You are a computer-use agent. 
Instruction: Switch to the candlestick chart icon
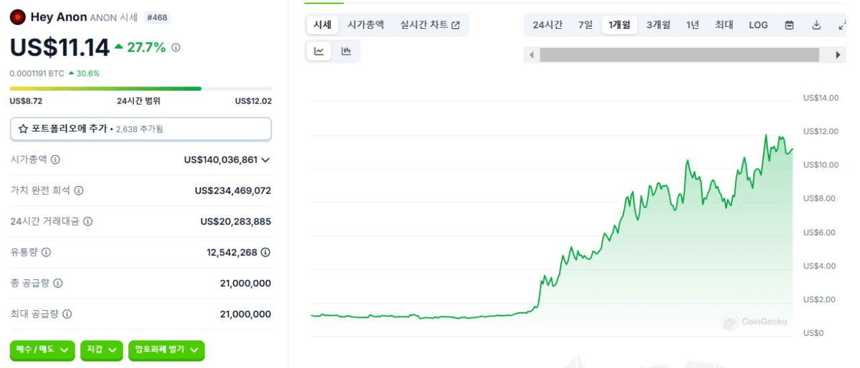pos(346,51)
